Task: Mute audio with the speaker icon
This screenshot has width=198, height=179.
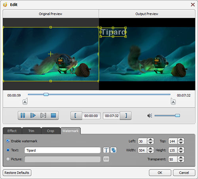Action: point(150,116)
